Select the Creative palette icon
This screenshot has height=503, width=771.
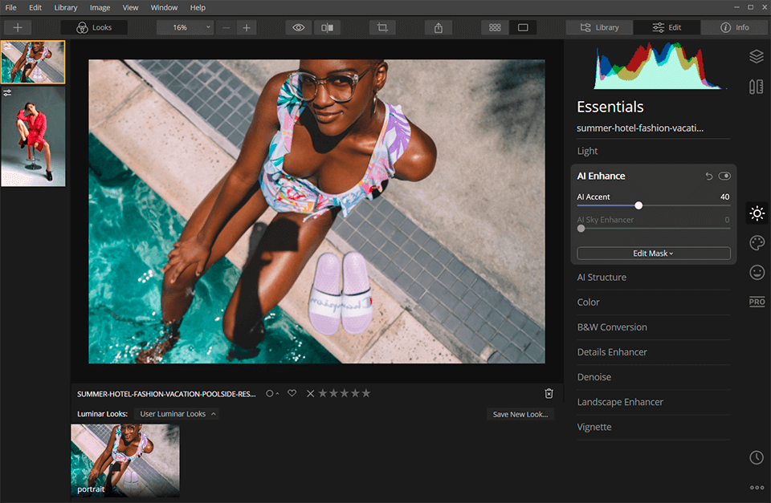756,243
